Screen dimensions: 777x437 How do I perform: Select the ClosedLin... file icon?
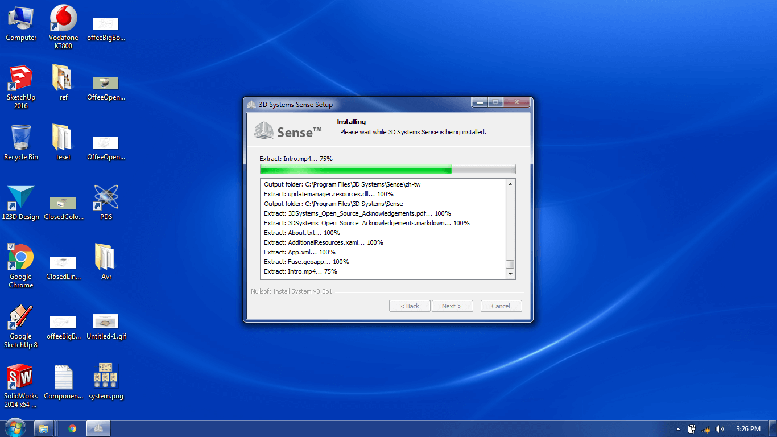pyautogui.click(x=64, y=267)
